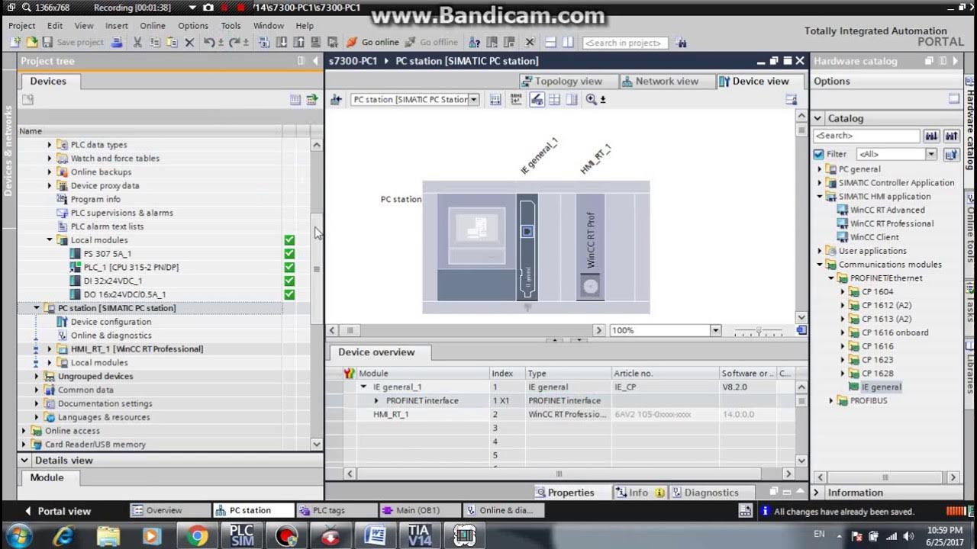Click the Go online button
This screenshot has height=549, width=977.
(x=372, y=42)
